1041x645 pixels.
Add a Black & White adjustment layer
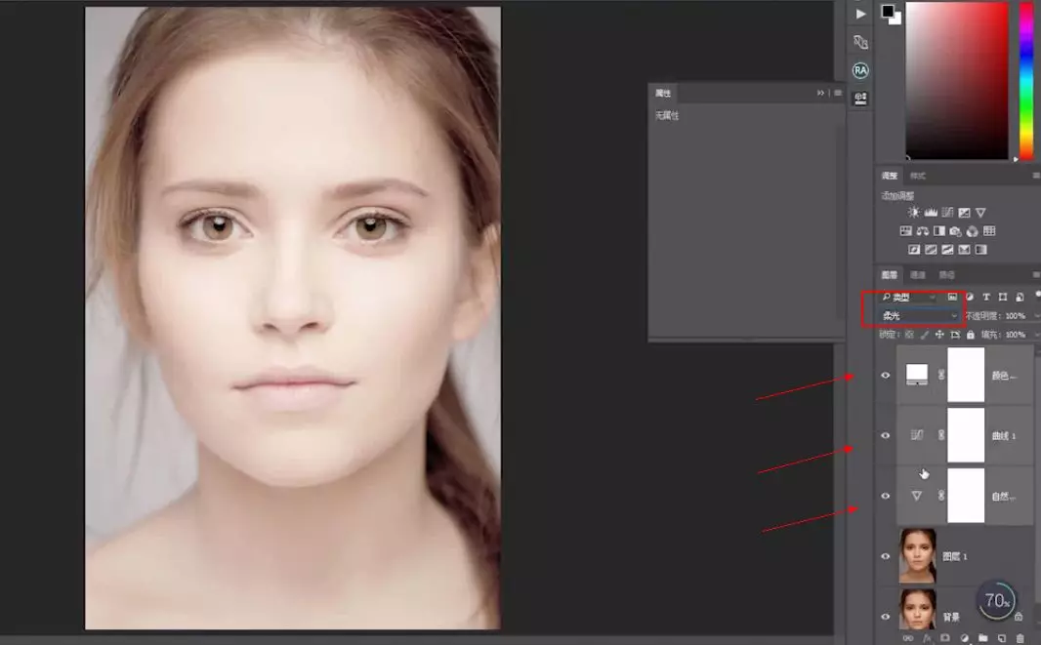click(938, 231)
